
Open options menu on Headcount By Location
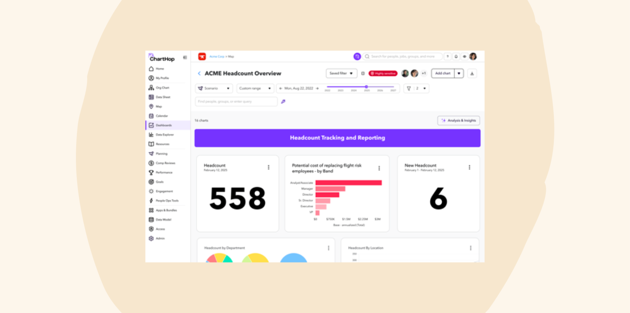pyautogui.click(x=470, y=248)
